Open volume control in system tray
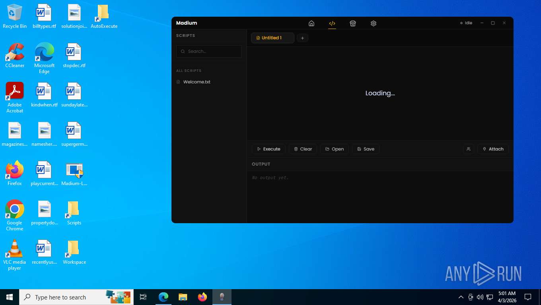The image size is (541, 305). (x=480, y=297)
